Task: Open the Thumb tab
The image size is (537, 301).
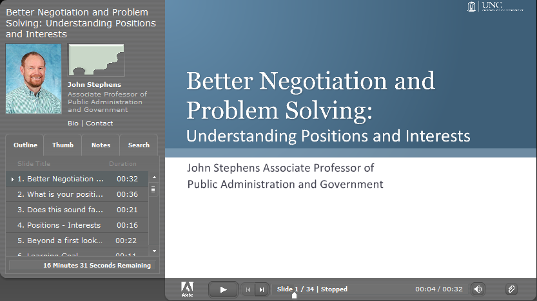Action: [63, 145]
